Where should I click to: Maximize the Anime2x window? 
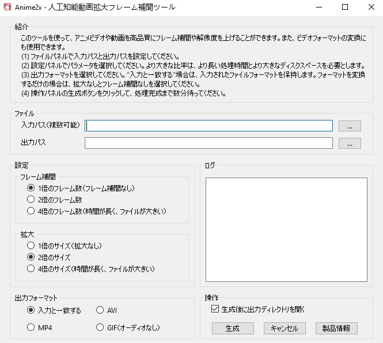345,7
